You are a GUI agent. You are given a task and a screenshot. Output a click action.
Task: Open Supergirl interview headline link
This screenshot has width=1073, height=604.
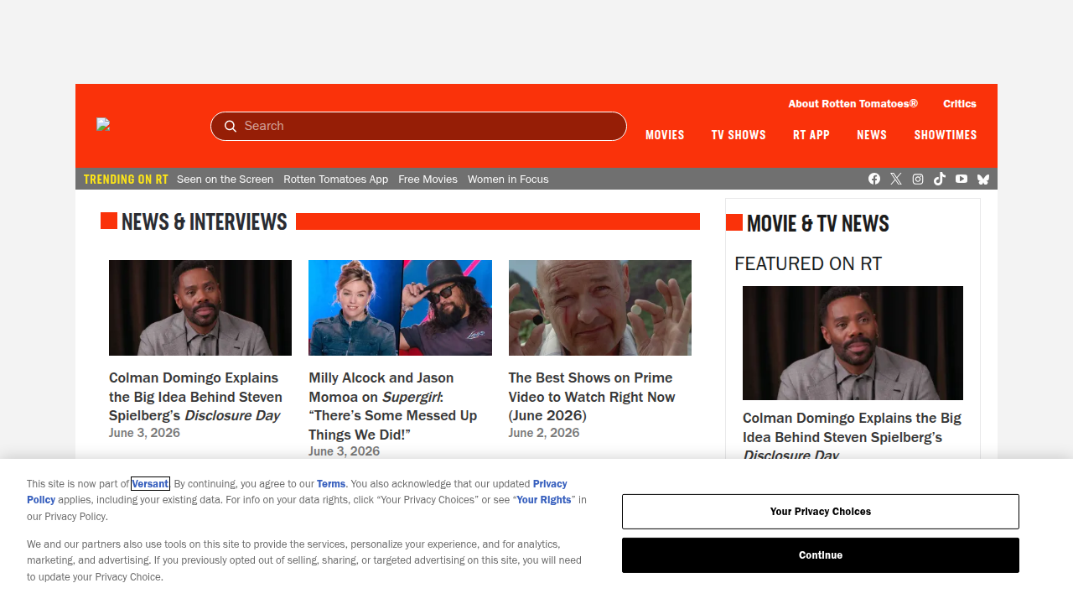tap(392, 406)
